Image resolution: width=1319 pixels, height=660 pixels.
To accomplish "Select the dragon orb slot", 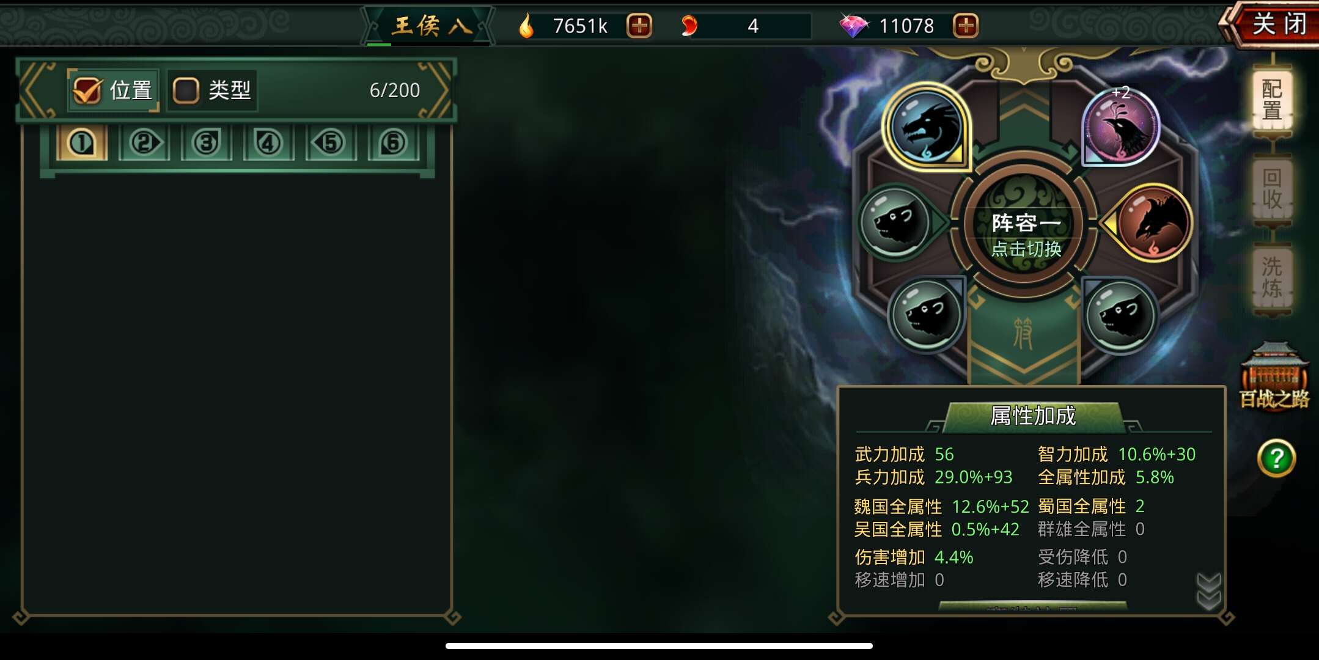I will click(x=927, y=127).
